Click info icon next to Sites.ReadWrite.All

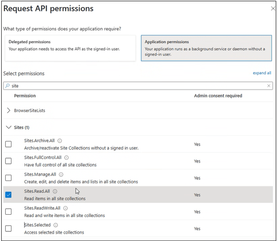pos(65,208)
